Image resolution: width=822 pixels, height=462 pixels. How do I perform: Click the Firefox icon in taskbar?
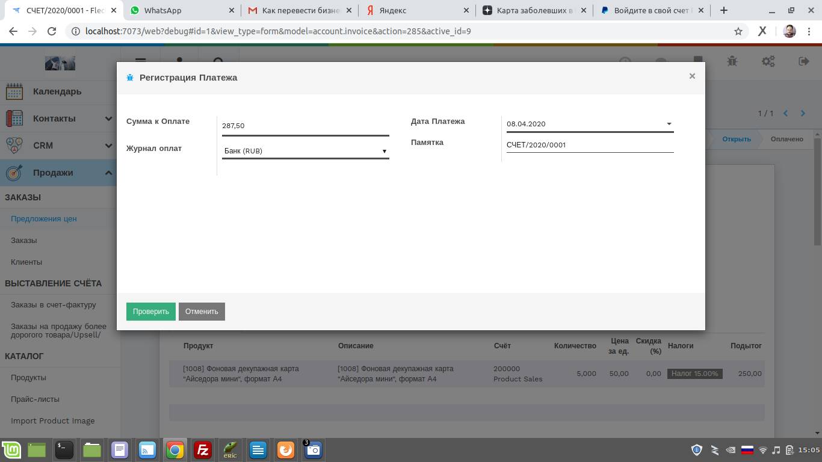pyautogui.click(x=286, y=449)
